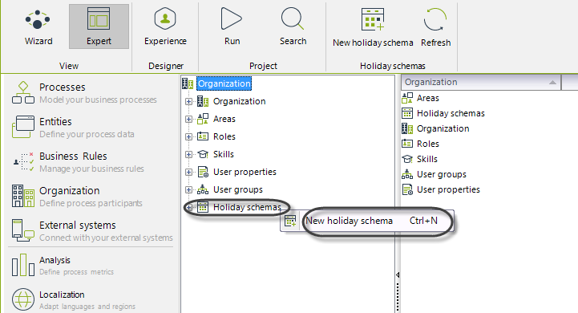Click Holiday schemas icon in right list
578x313 pixels.
[x=407, y=113]
